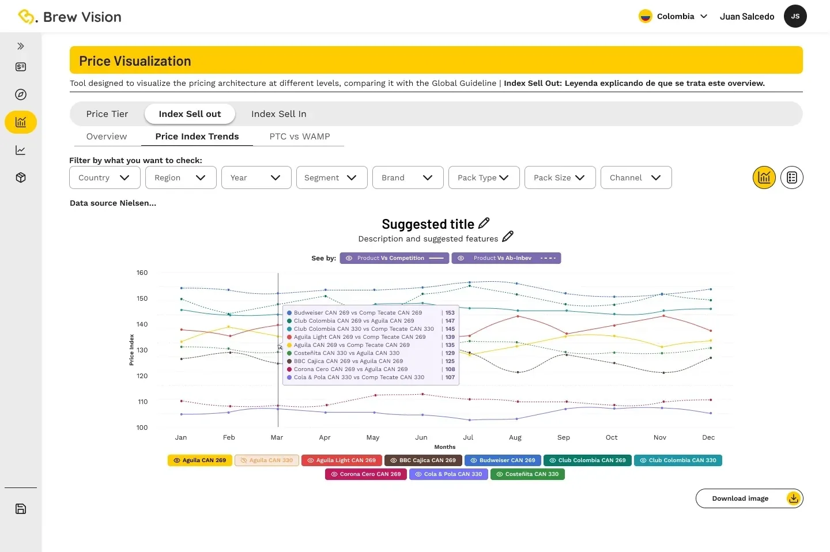Open the Region filter dropdown

point(181,177)
